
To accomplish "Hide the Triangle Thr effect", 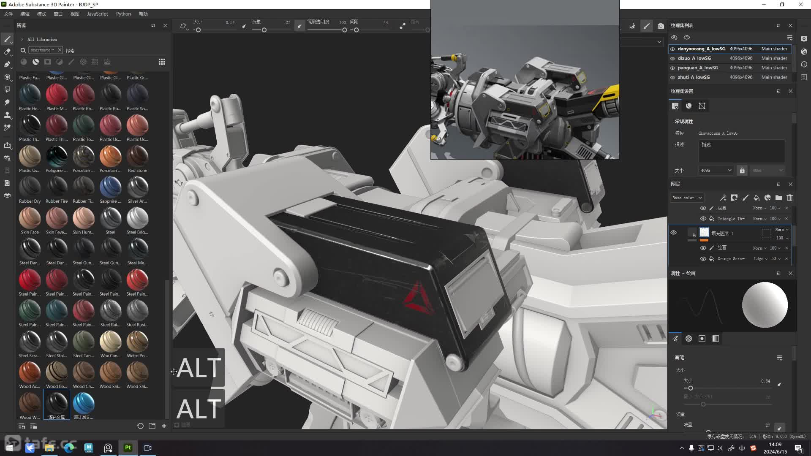I will point(703,219).
